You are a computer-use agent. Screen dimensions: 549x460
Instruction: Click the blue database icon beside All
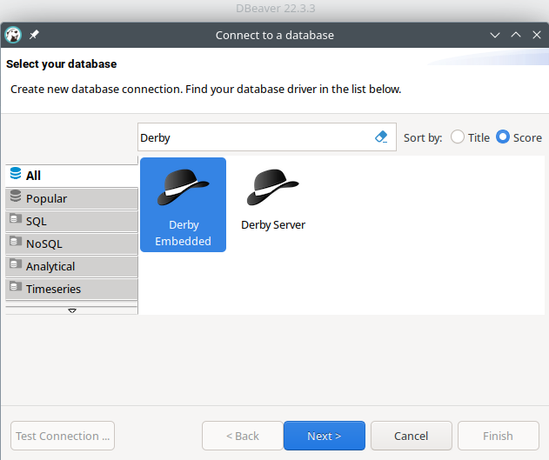pos(16,174)
